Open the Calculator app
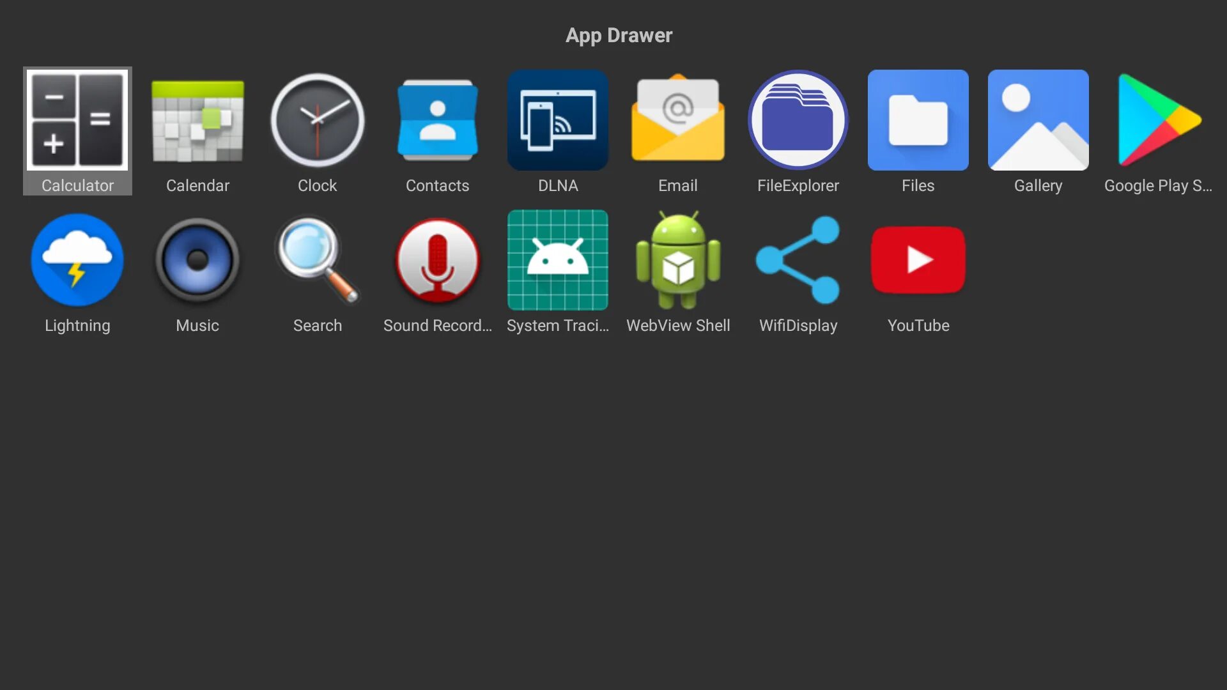The height and width of the screenshot is (690, 1227). [77, 120]
